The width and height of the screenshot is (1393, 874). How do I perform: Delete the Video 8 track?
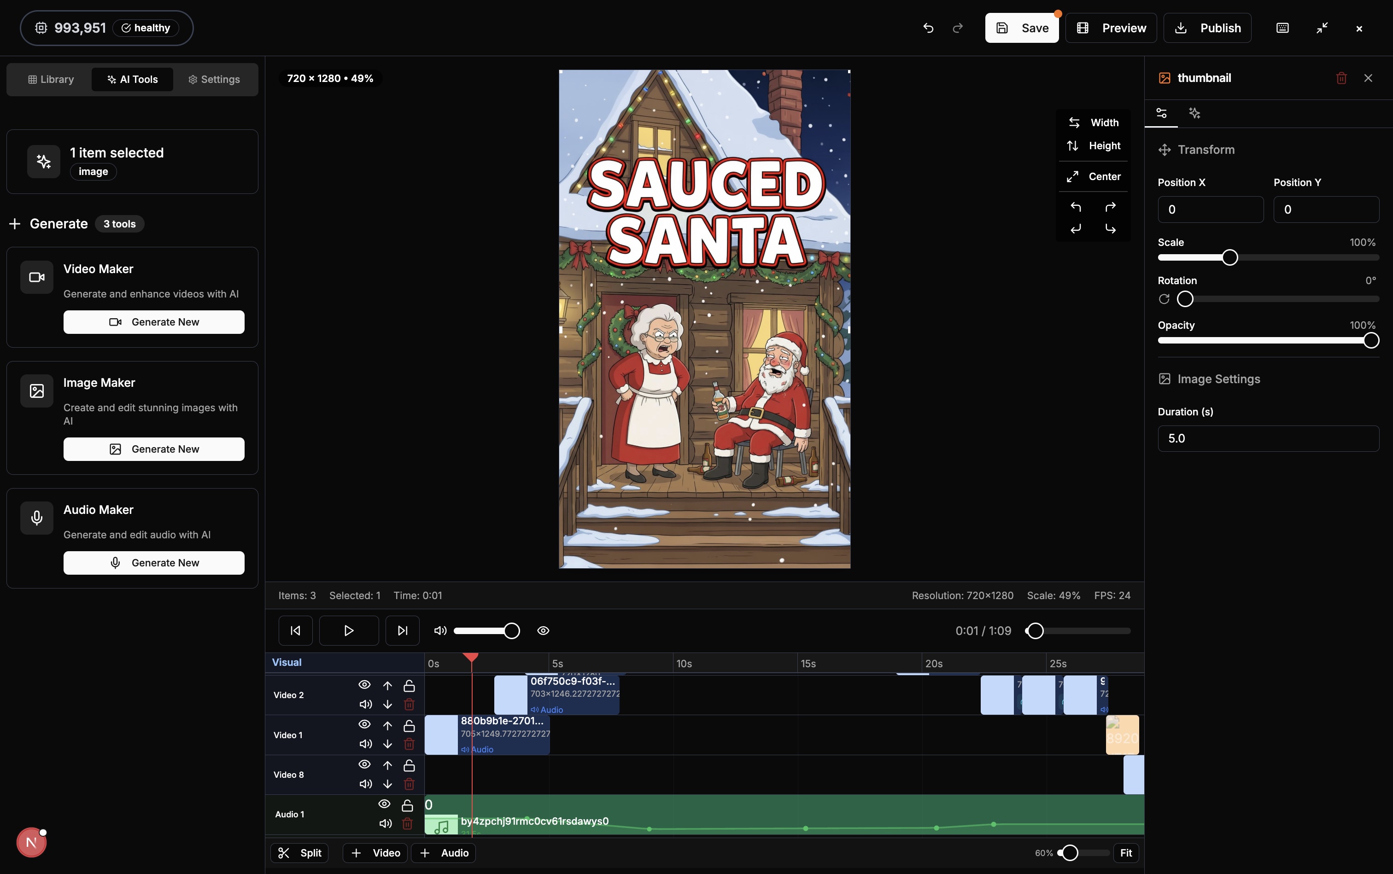[x=410, y=784]
